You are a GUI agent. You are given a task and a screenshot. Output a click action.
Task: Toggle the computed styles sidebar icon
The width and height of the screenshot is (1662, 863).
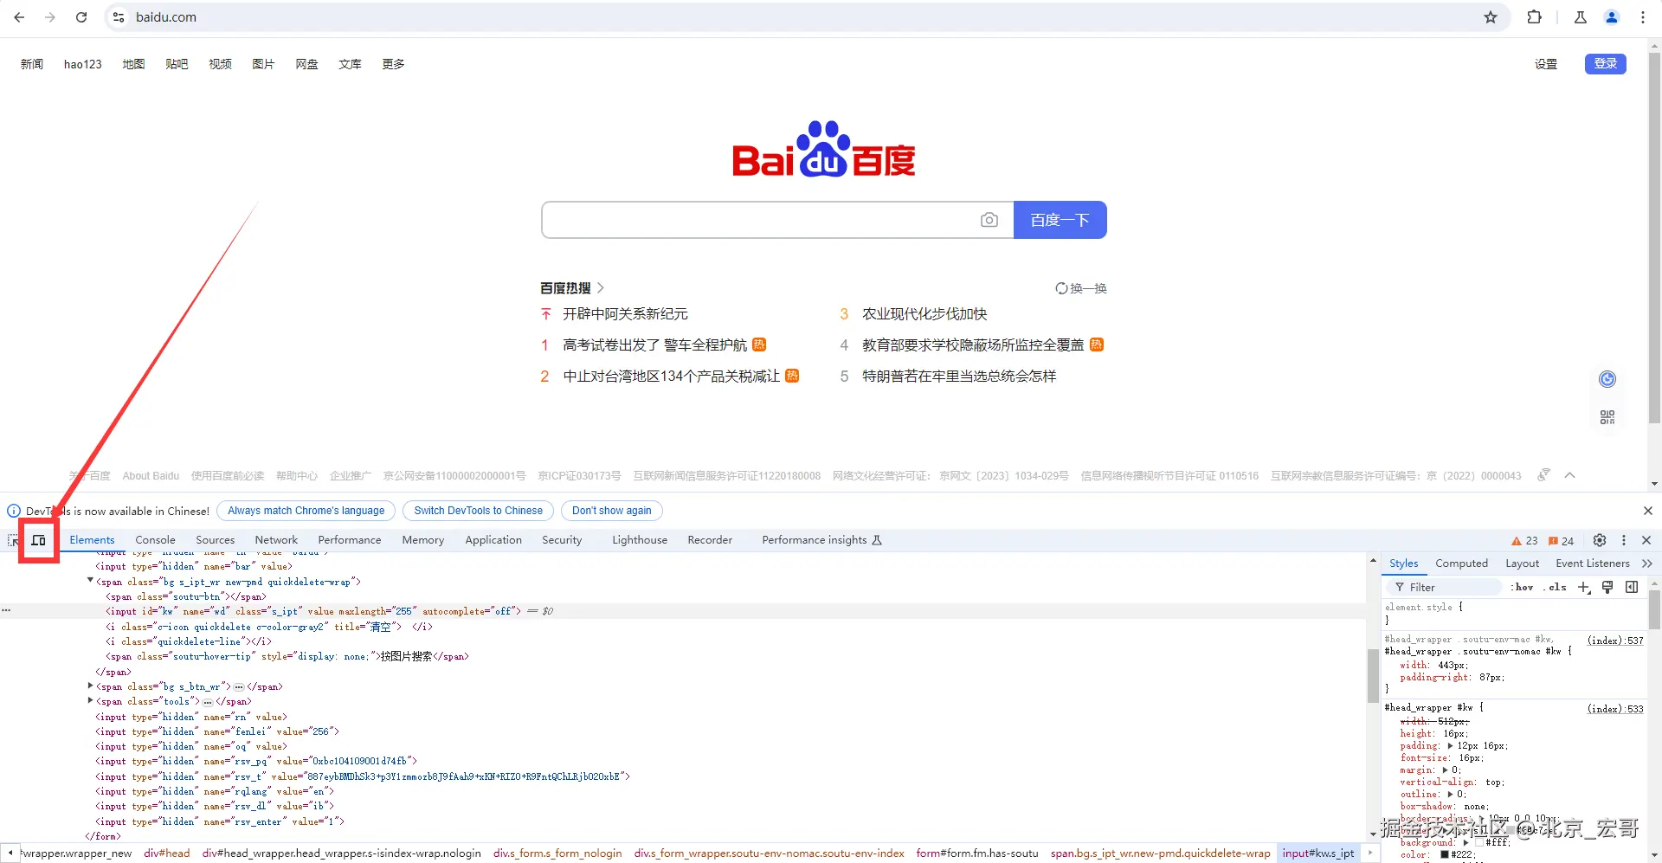coord(1632,587)
